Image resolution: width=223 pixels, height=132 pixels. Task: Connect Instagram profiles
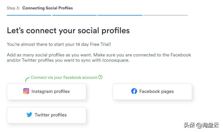(46, 92)
